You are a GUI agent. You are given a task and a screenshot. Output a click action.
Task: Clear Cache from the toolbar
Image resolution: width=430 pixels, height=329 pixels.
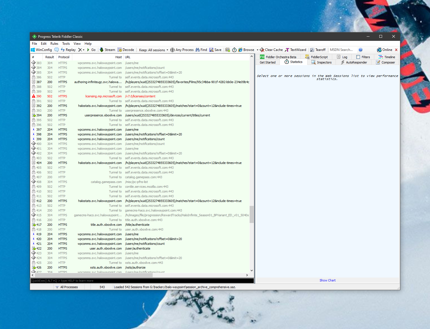271,50
